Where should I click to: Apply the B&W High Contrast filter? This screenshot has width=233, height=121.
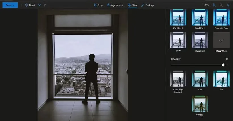[x=178, y=78]
